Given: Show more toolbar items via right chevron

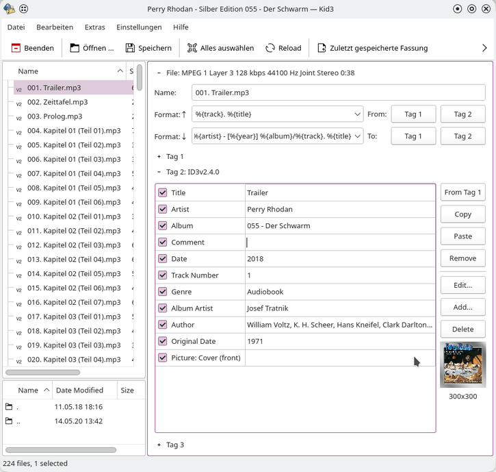Looking at the screenshot, I should click(484, 48).
